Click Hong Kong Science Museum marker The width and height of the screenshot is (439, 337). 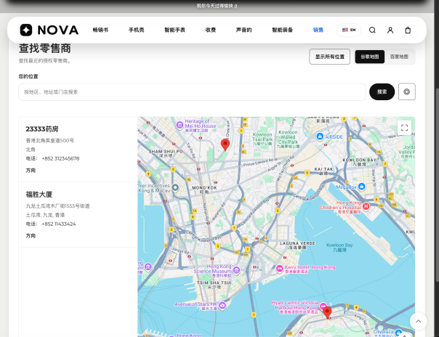[236, 270]
